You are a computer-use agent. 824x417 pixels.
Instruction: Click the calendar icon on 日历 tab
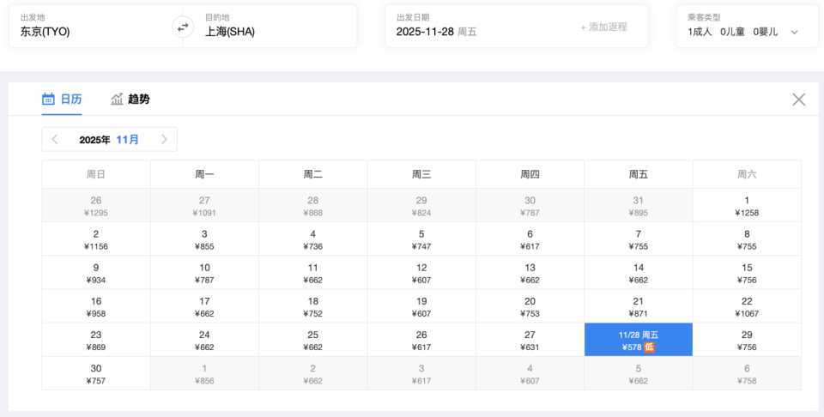click(49, 100)
